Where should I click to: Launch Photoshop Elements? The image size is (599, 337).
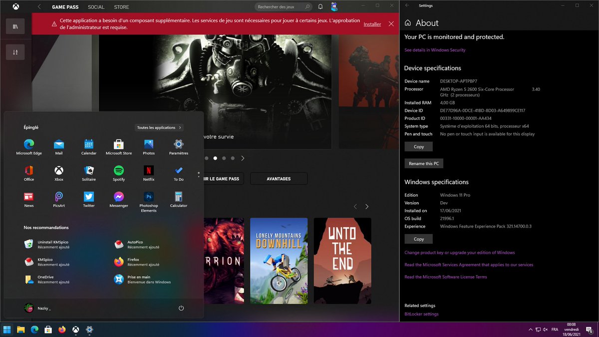(149, 202)
